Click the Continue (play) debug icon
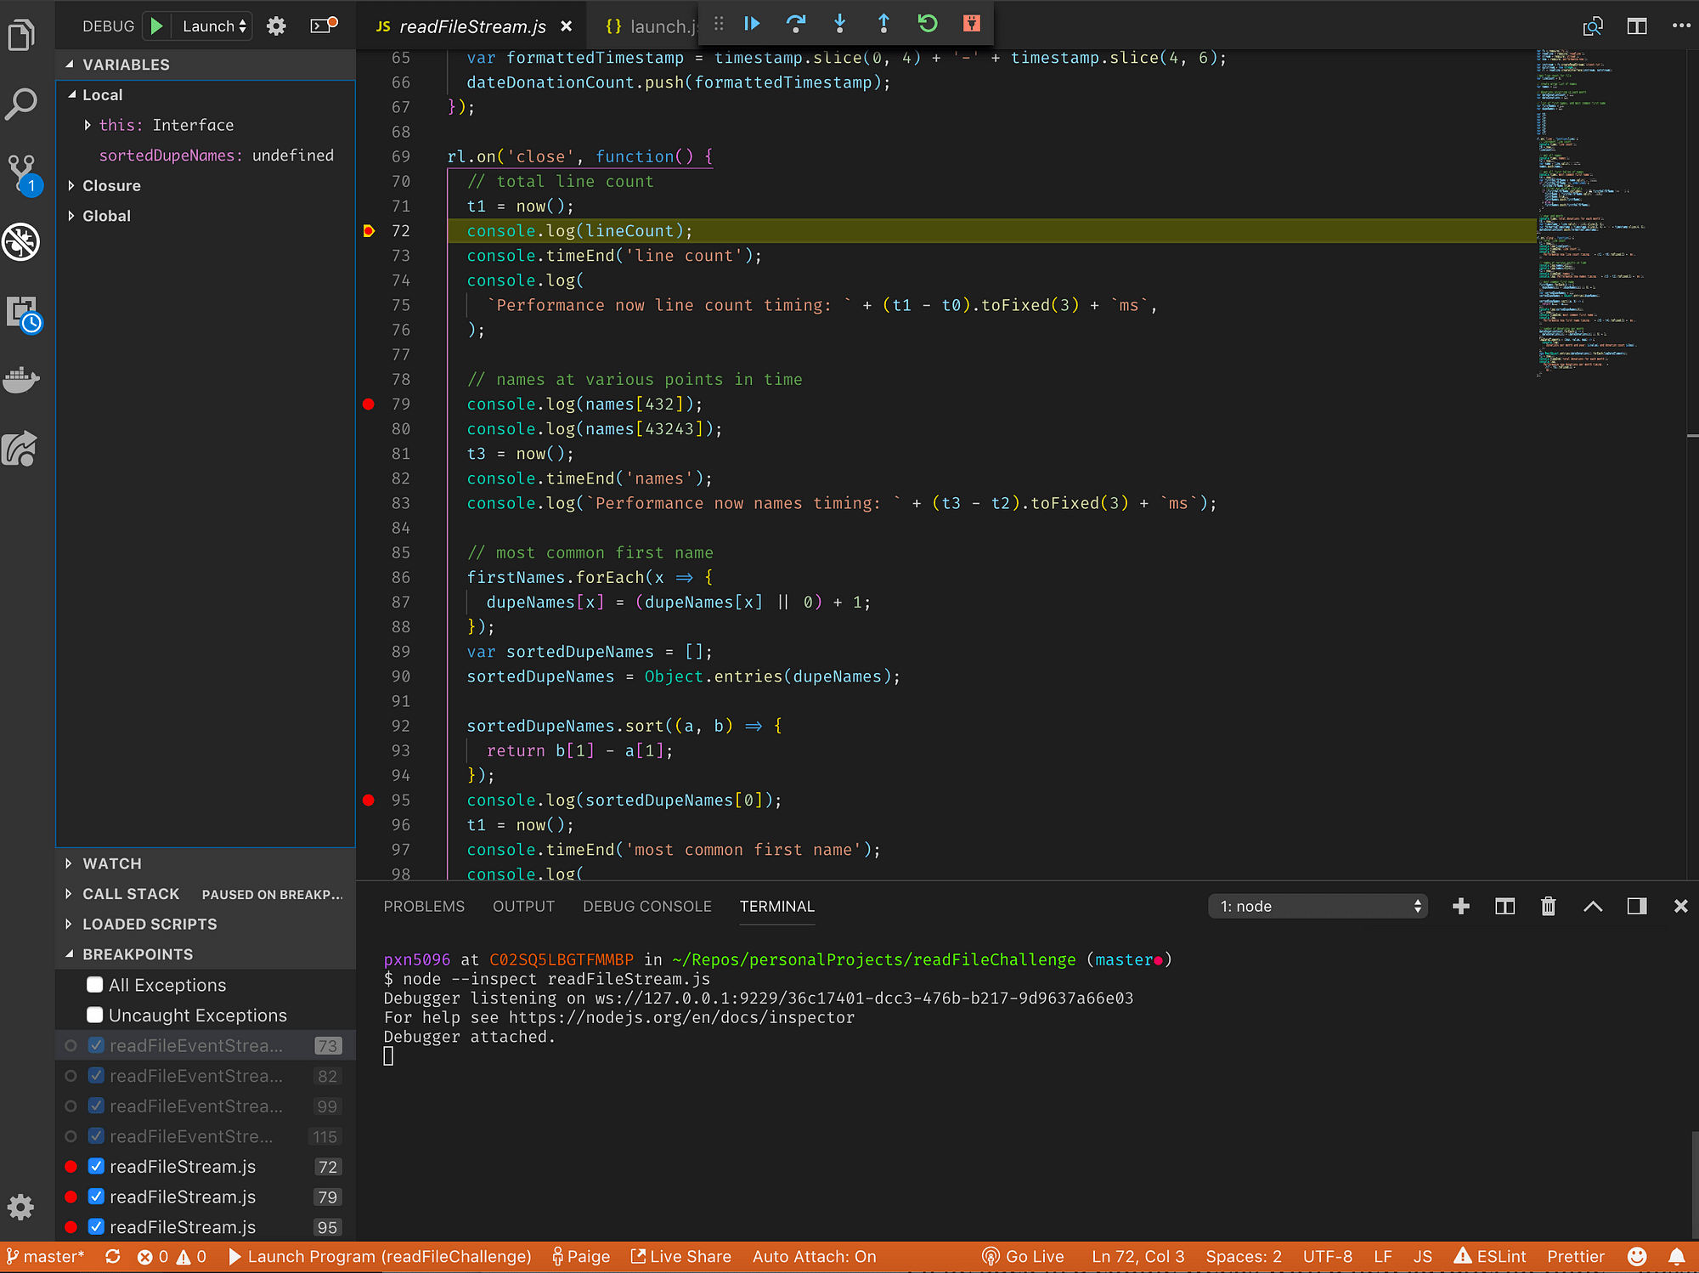This screenshot has height=1273, width=1699. (751, 23)
